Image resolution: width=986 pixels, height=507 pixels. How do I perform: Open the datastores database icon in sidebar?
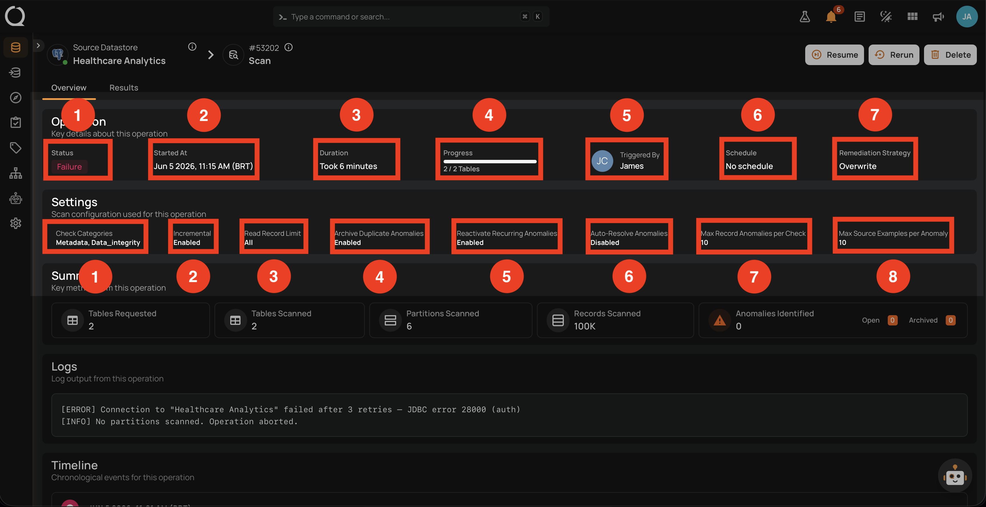pos(16,47)
